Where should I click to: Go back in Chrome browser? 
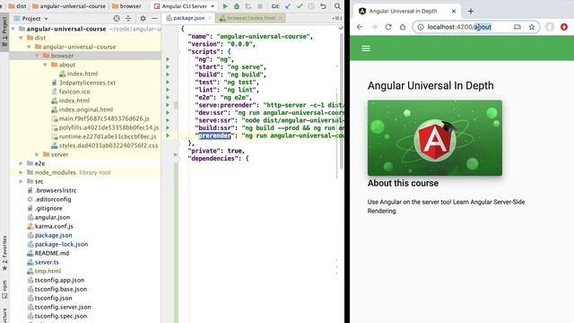[360, 27]
